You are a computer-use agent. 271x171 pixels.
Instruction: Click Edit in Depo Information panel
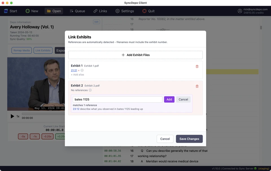(x=97, y=22)
